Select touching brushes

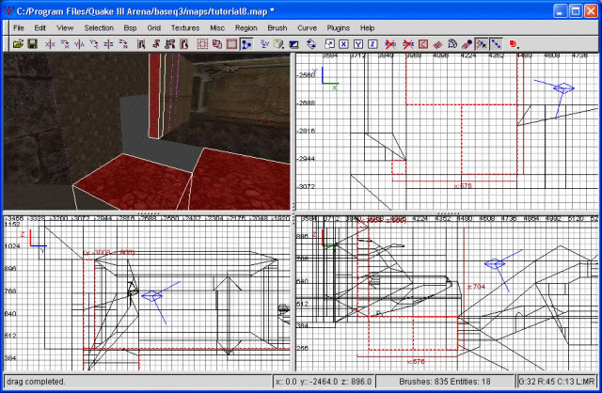point(155,44)
